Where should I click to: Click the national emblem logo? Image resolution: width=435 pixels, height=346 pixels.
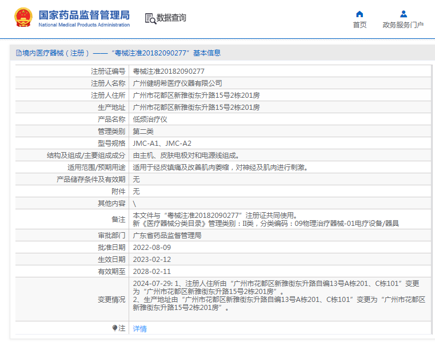(x=23, y=17)
